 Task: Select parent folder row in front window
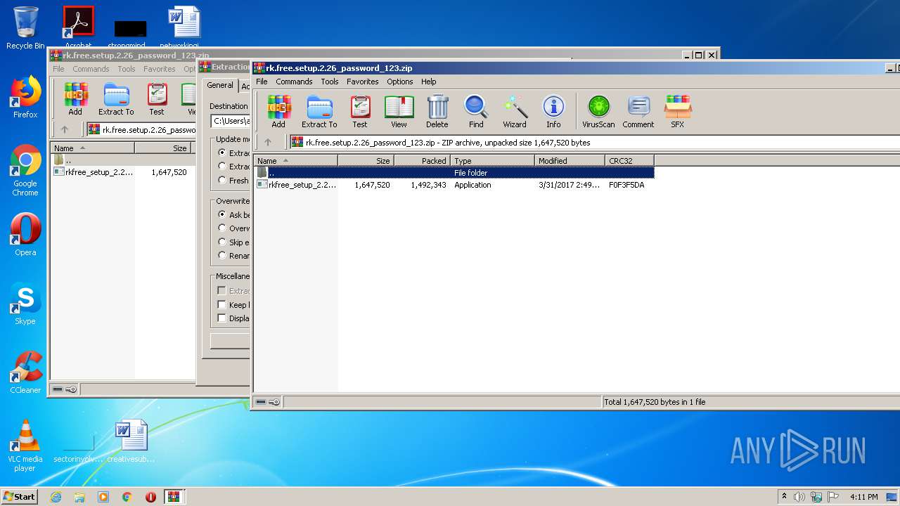click(x=454, y=172)
